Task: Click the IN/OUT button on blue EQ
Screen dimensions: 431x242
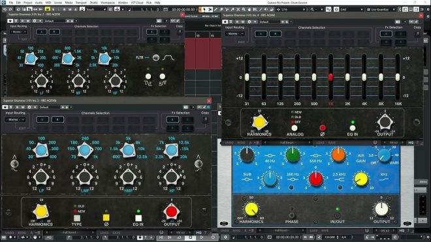Action: (337, 216)
